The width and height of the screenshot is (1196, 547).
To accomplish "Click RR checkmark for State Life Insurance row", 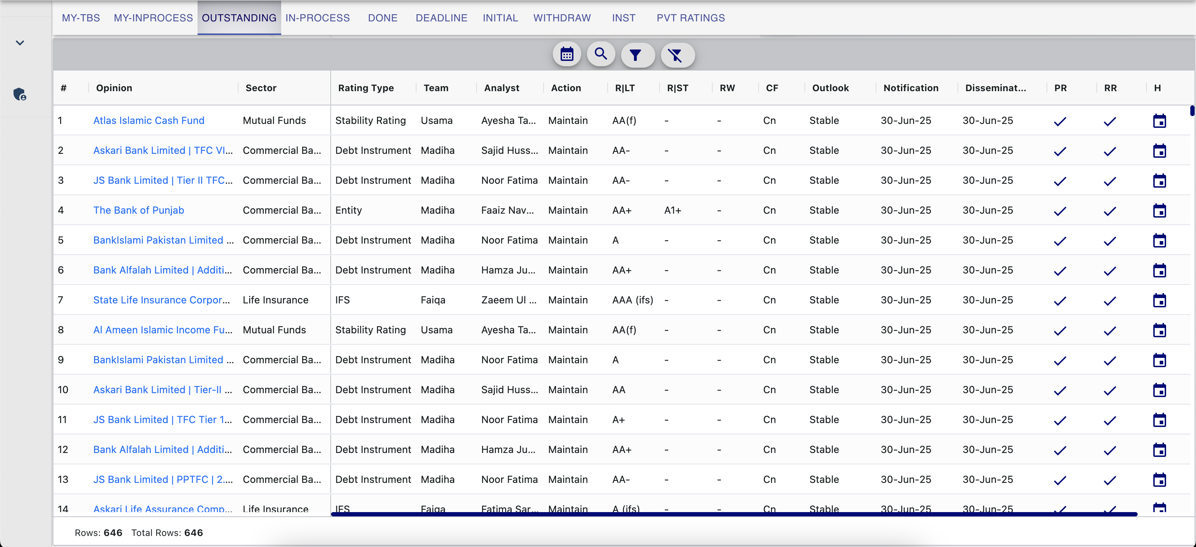I will tap(1110, 301).
